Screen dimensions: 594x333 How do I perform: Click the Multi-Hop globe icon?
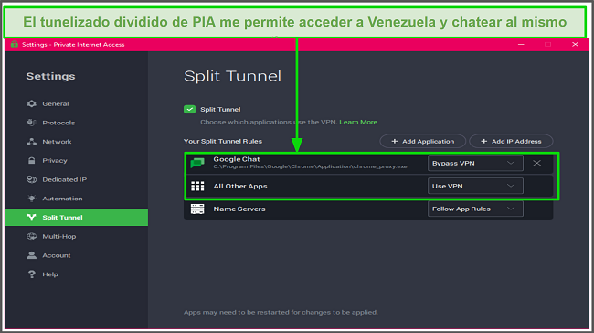[31, 236]
